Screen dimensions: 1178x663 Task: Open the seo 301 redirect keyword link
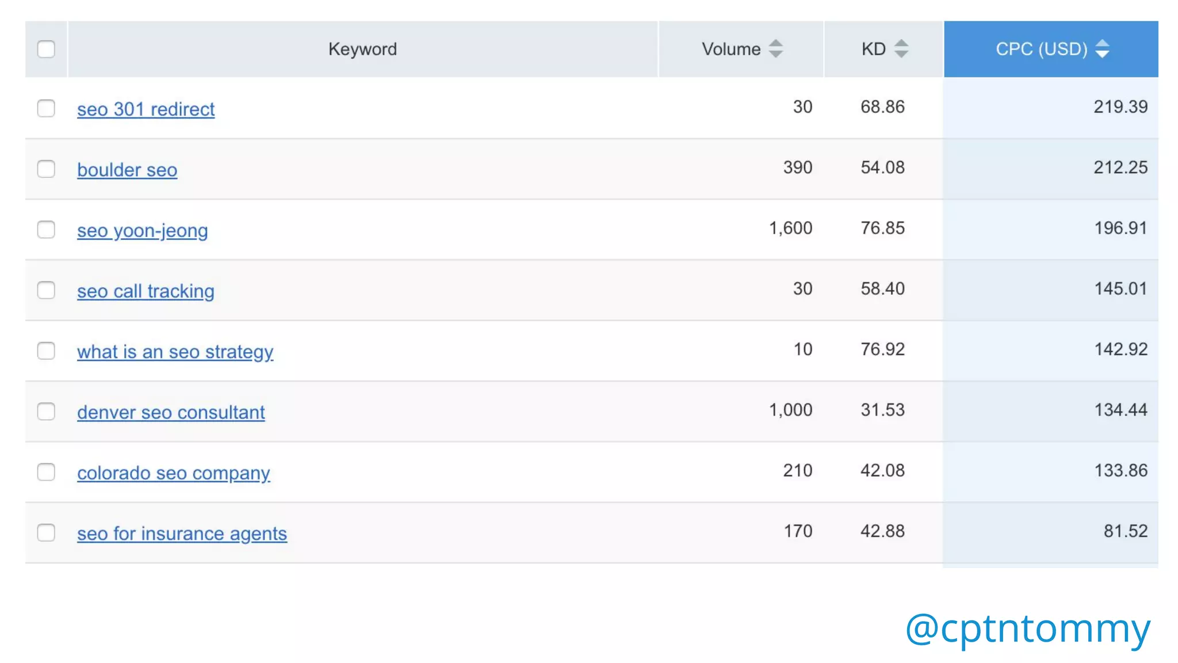point(146,109)
